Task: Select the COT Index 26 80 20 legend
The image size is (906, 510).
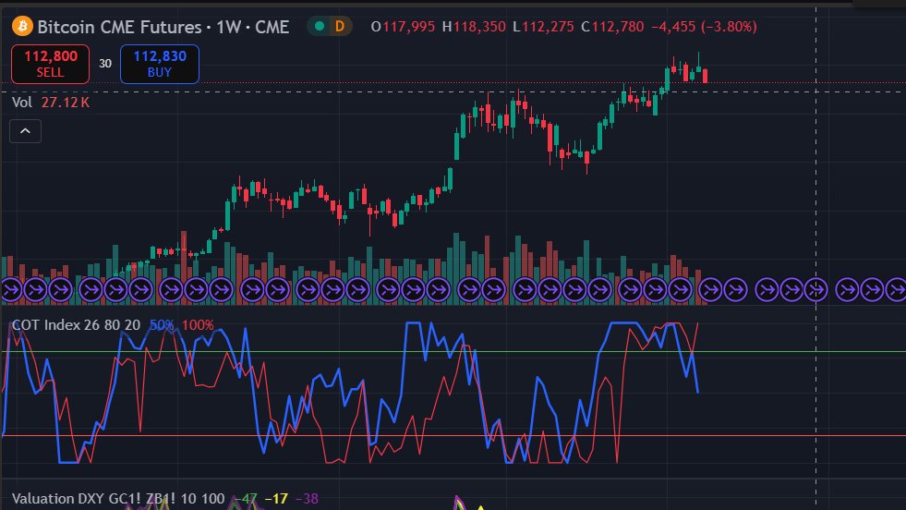Action: [x=76, y=325]
